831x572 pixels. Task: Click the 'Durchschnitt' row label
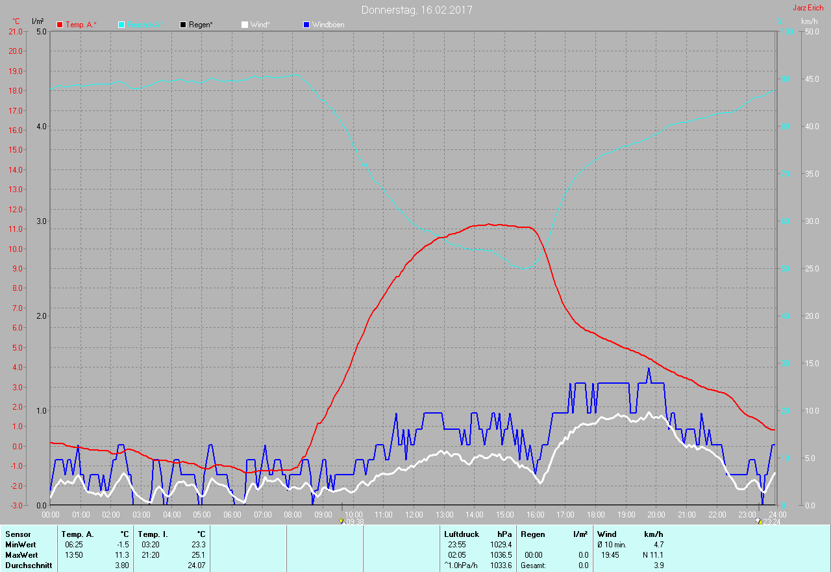pyautogui.click(x=28, y=566)
